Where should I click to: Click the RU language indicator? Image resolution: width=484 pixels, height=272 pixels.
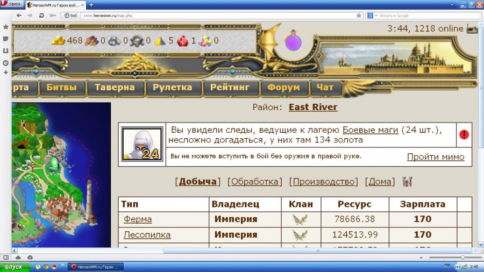447,267
